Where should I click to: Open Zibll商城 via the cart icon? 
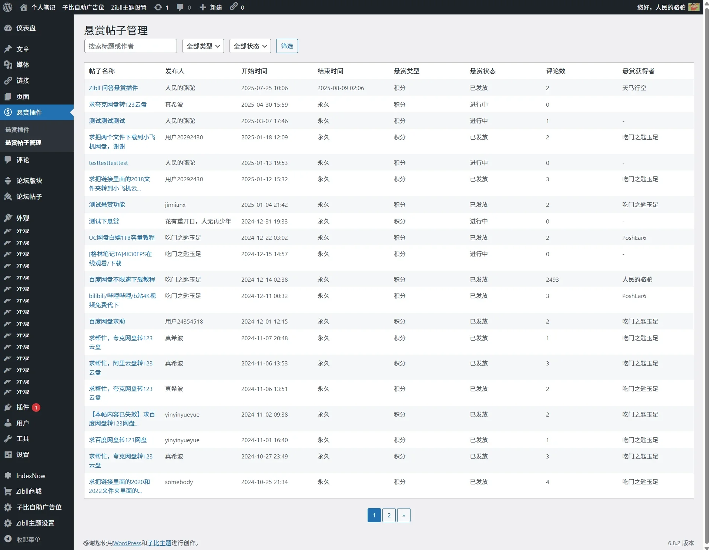coord(8,491)
